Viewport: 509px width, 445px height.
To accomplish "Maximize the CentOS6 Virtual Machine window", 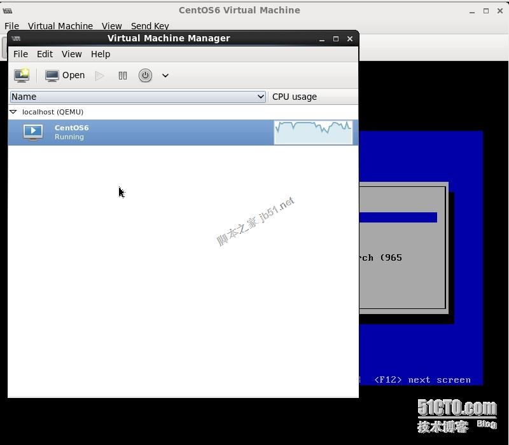I will [486, 11].
